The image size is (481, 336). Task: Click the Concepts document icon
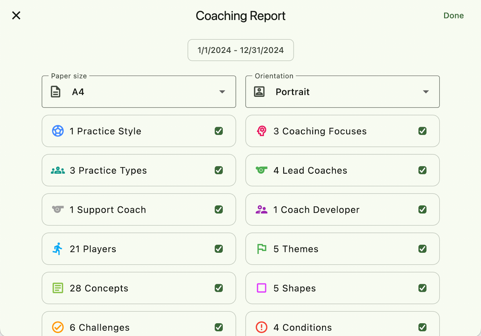click(x=57, y=288)
